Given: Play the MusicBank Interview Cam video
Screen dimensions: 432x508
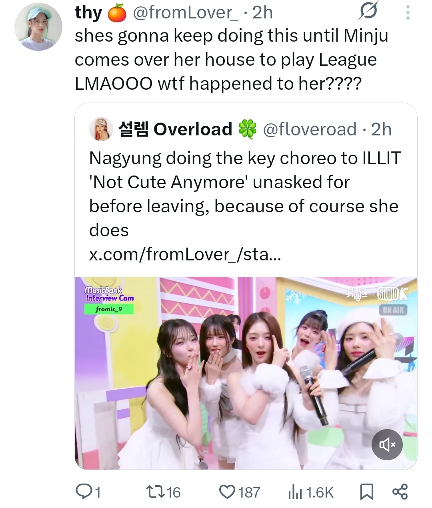Looking at the screenshot, I should 246,373.
